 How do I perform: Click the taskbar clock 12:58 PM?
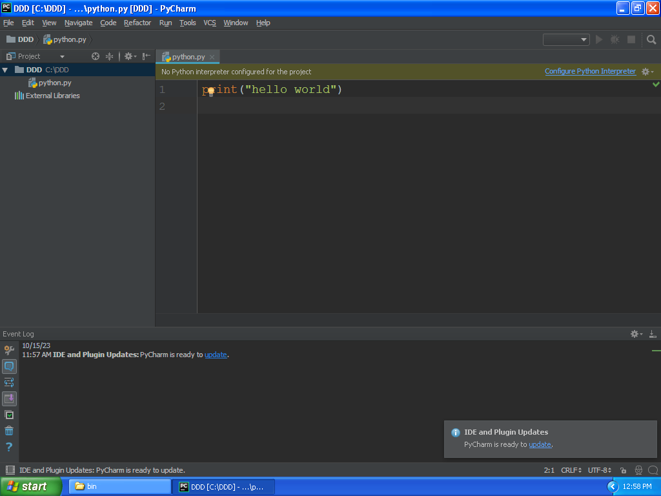(x=637, y=487)
